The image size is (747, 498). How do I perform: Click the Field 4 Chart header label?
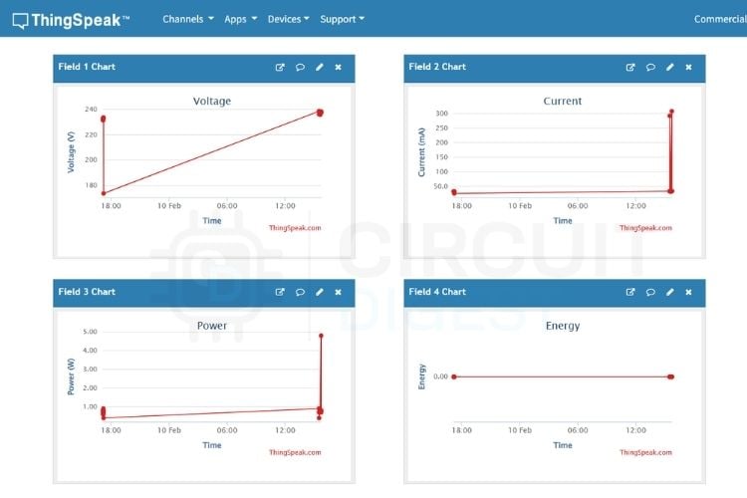click(x=437, y=292)
